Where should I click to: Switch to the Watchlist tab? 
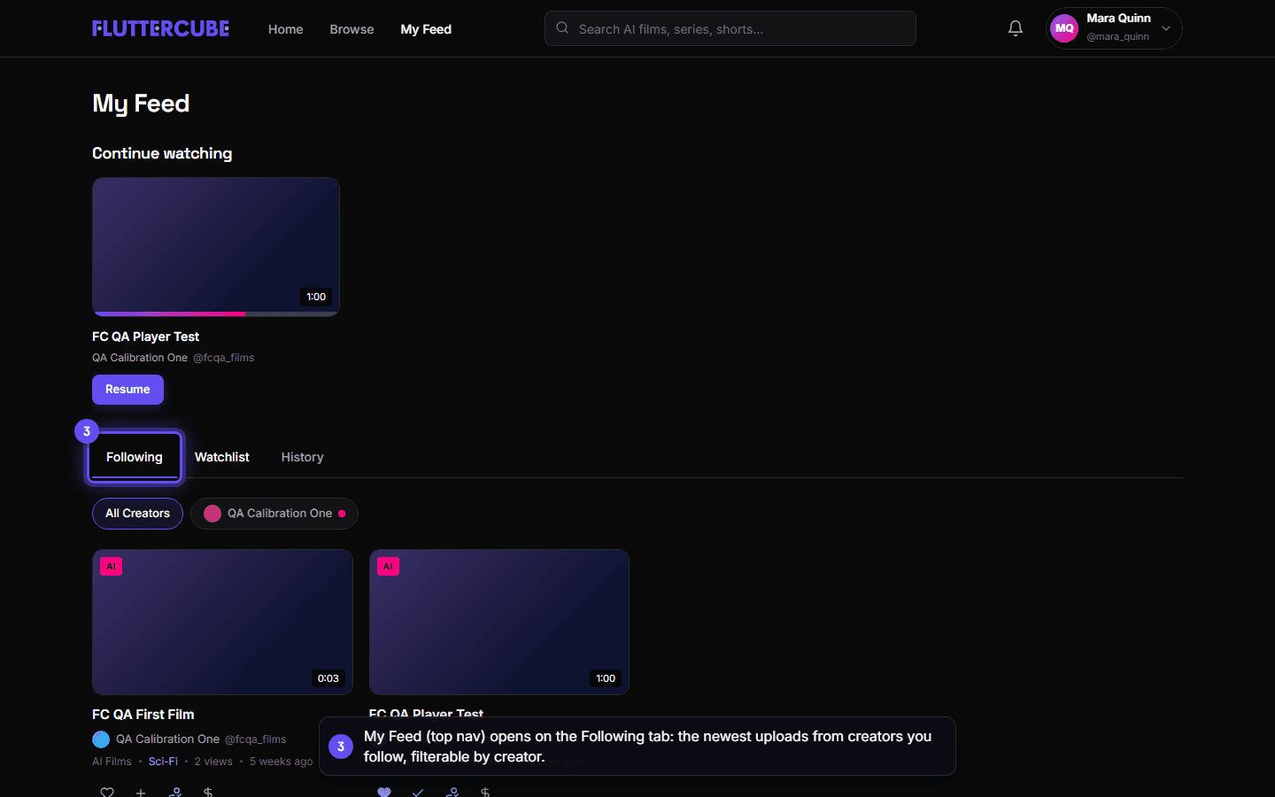tap(221, 457)
